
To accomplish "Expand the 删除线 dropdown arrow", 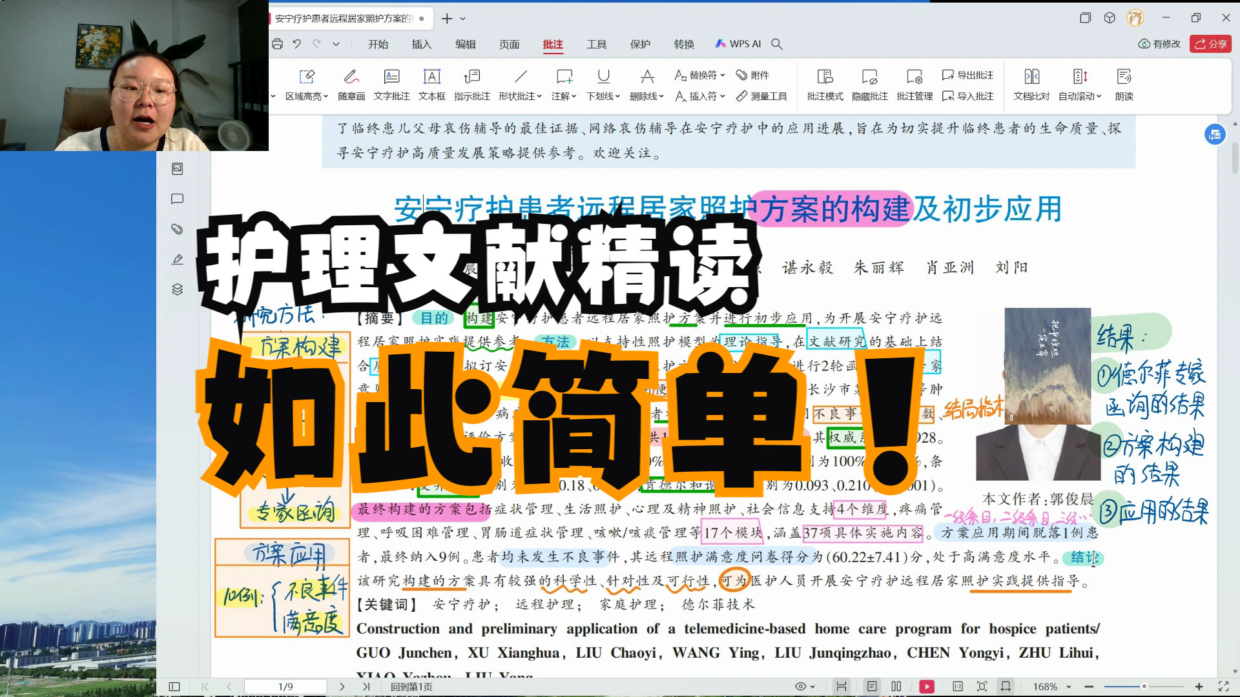I will tap(661, 96).
